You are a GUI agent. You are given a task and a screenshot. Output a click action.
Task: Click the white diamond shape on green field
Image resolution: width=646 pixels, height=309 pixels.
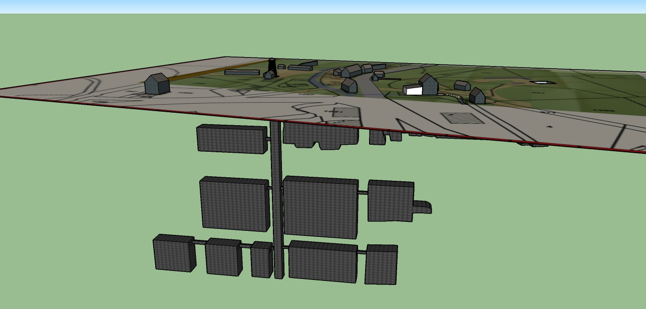coord(542,82)
